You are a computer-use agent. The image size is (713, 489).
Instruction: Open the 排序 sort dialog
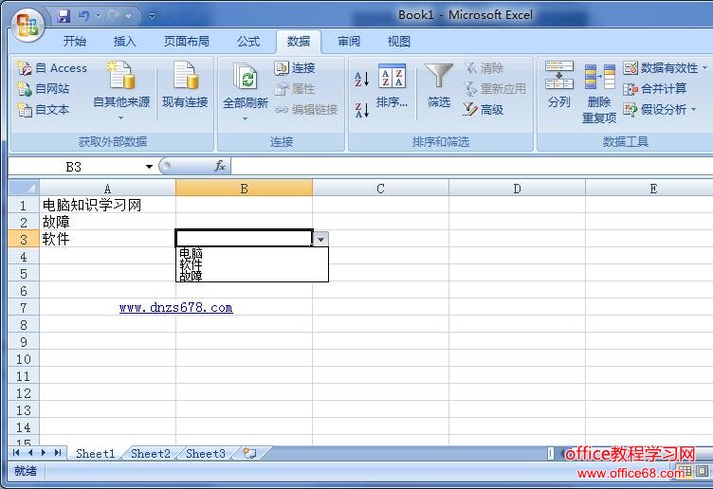coord(392,86)
